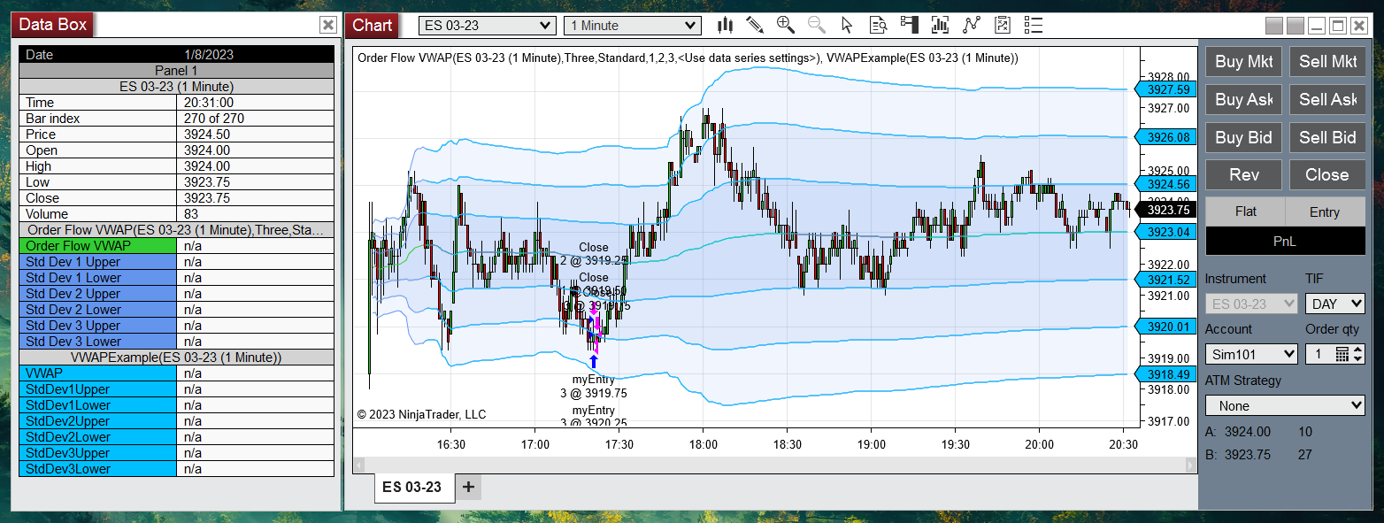Click the Entry price display
Viewport: 1384px width, 523px height.
pyautogui.click(x=1325, y=212)
